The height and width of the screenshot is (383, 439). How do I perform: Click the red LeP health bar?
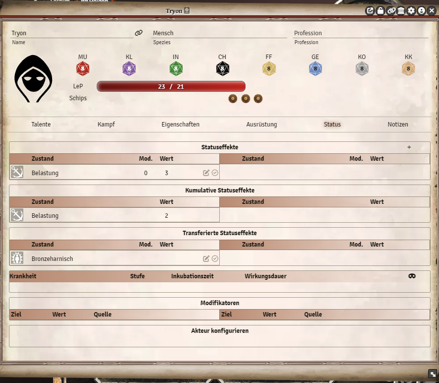pos(171,86)
